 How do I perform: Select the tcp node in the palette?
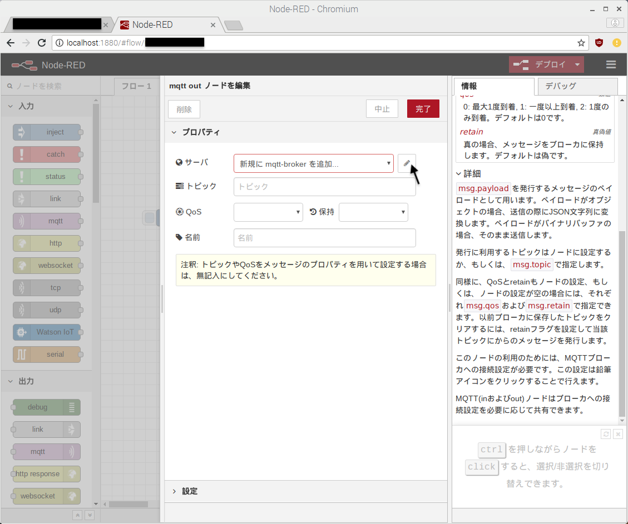(47, 288)
